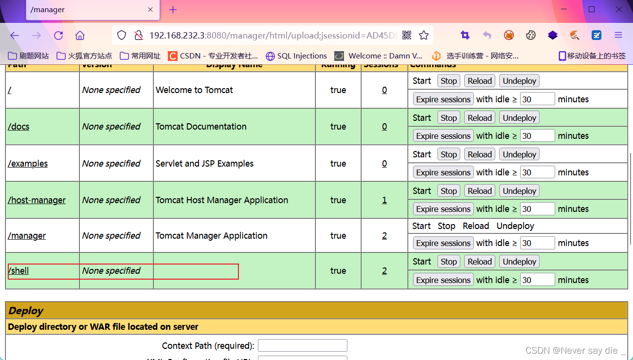Open the CSDN bookmark
This screenshot has height=360, width=633.
213,56
